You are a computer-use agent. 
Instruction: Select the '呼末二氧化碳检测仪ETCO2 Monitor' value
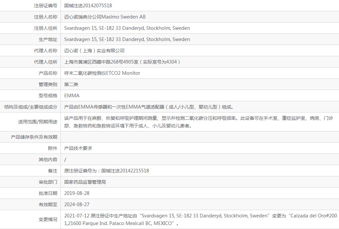(x=102, y=73)
